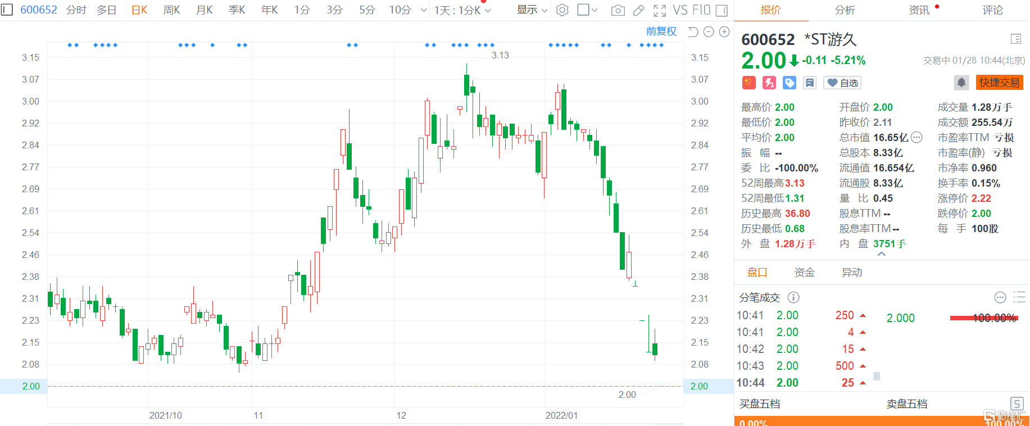Open the 报价 panel tab
Screen dimensions: 1030x426
[770, 10]
